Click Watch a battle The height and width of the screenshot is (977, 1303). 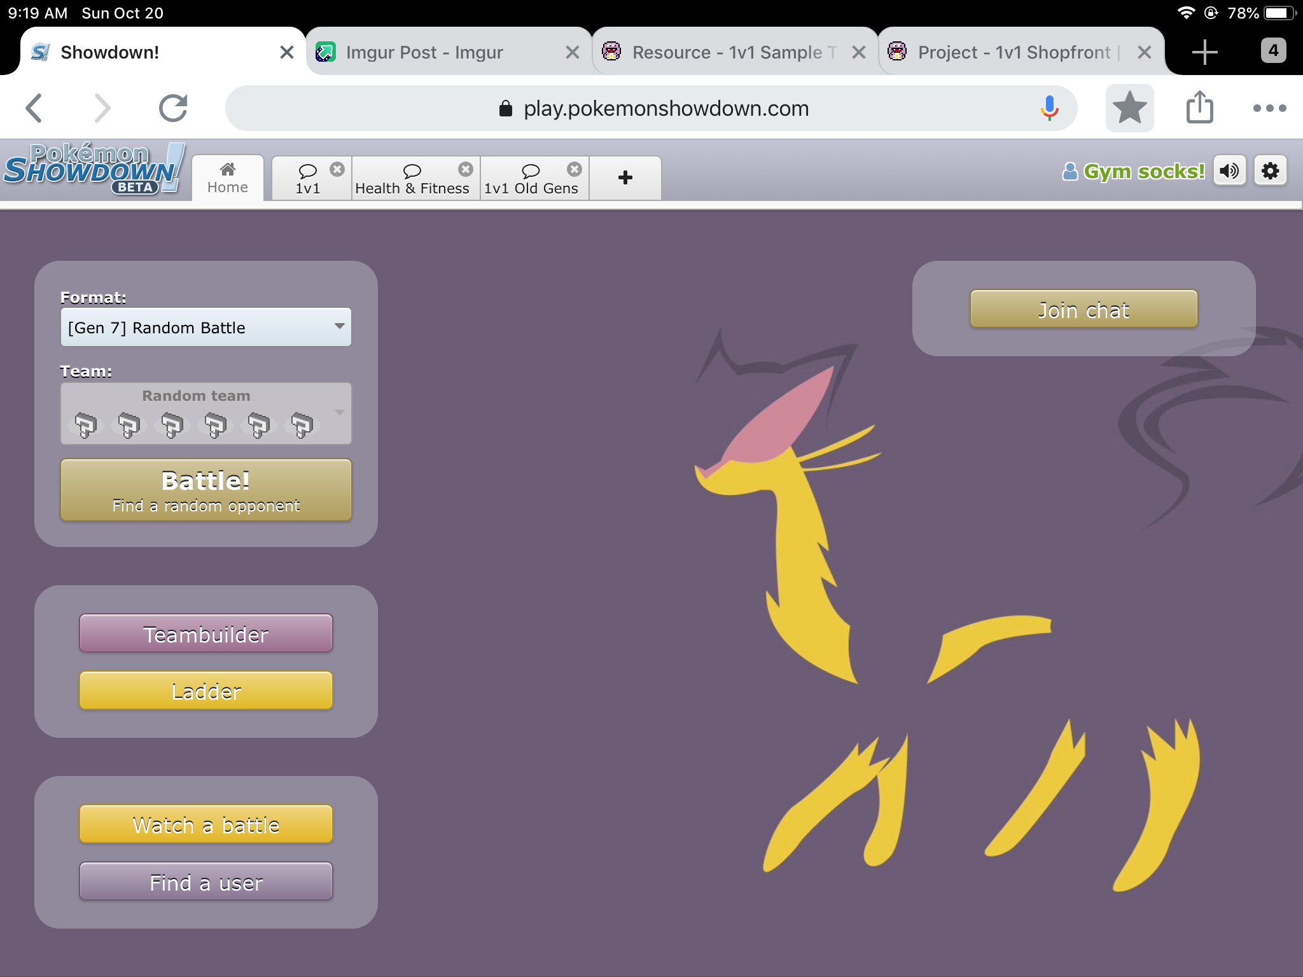206,824
